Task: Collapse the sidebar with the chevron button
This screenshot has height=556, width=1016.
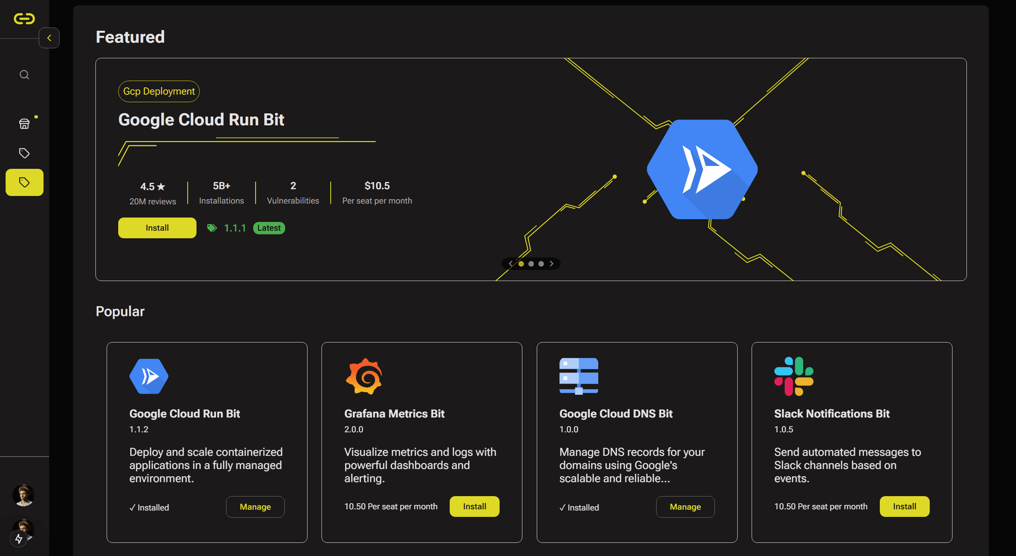Action: pos(49,38)
